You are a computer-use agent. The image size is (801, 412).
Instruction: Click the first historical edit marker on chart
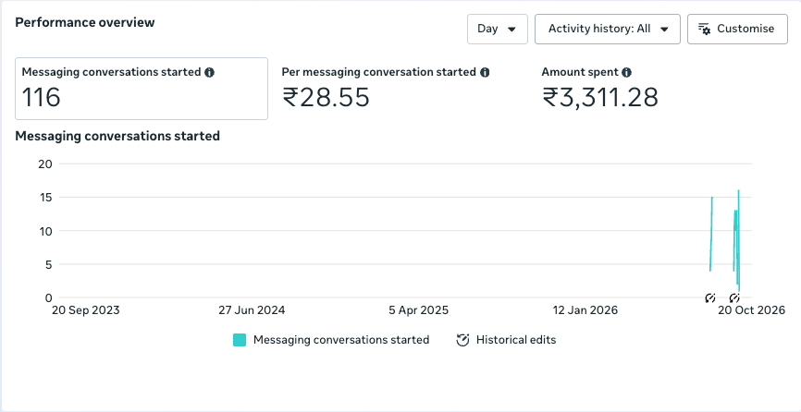tap(709, 297)
